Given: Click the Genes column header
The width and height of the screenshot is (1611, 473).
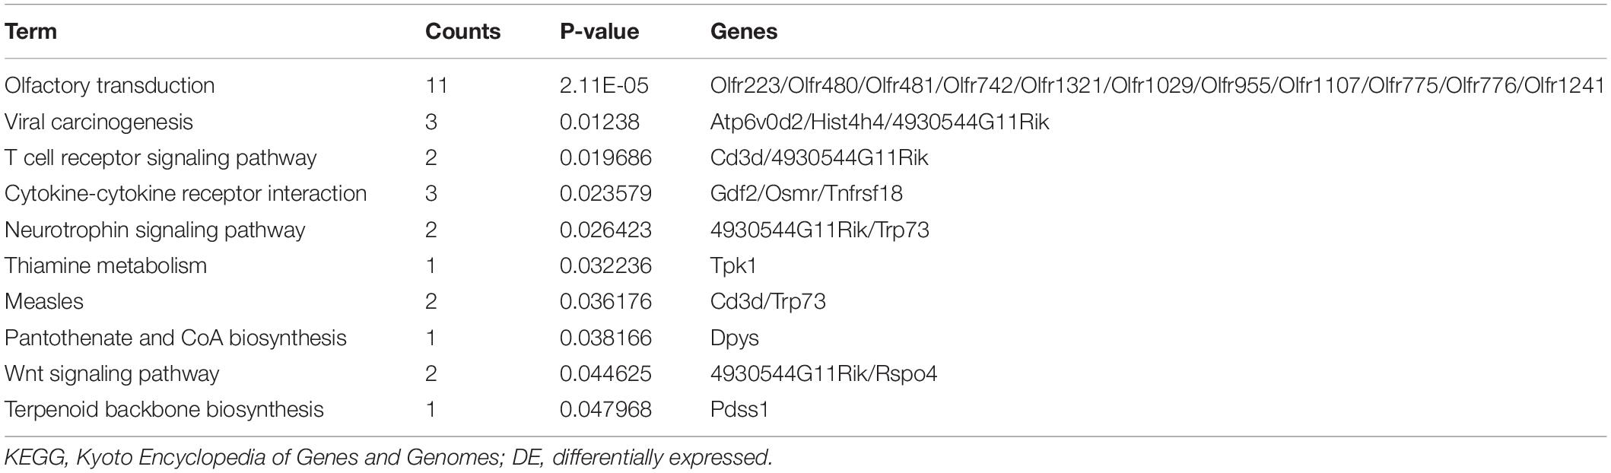Looking at the screenshot, I should [744, 31].
